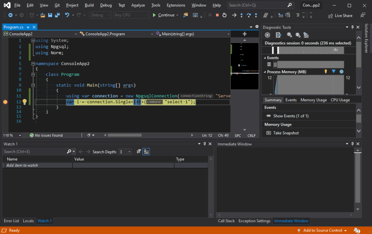The height and width of the screenshot is (234, 372).
Task: Collapse the using directives region
Action: click(33, 40)
